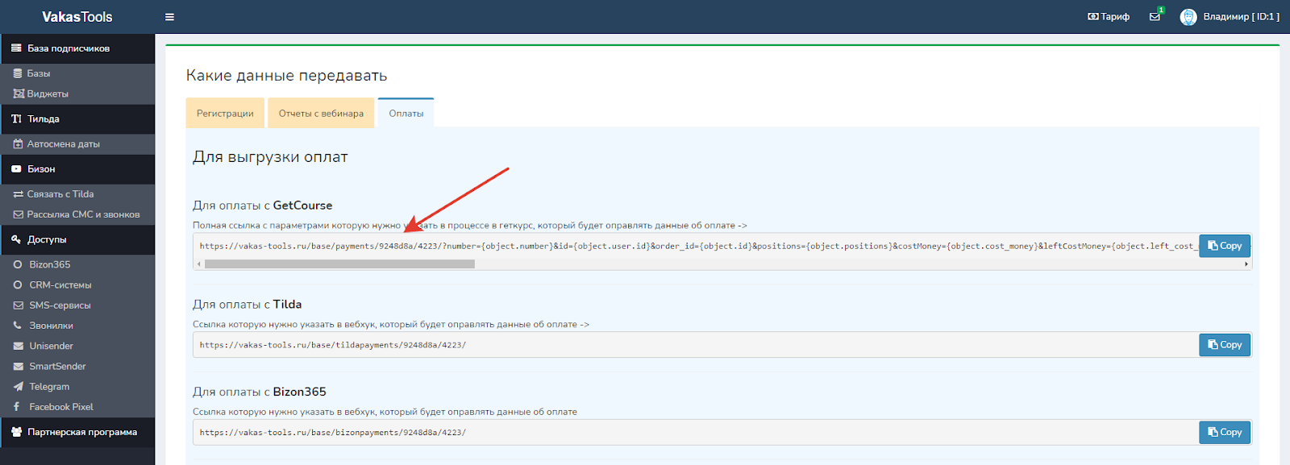
Task: Select the Оплаты tab
Action: coord(406,114)
